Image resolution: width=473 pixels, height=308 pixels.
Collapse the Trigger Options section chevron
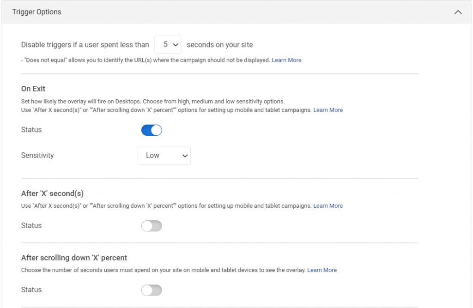459,12
